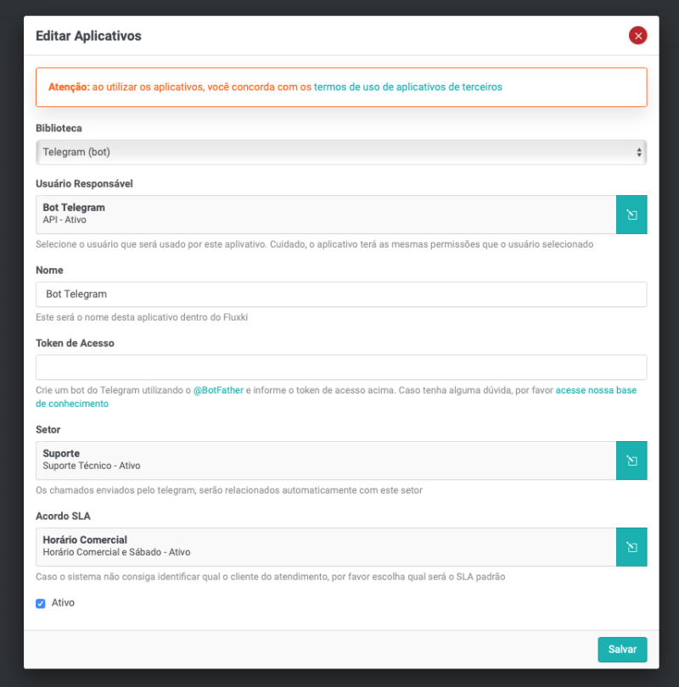This screenshot has width=679, height=687.
Task: Click the Horário Comercial SLA field
Action: coord(326,547)
